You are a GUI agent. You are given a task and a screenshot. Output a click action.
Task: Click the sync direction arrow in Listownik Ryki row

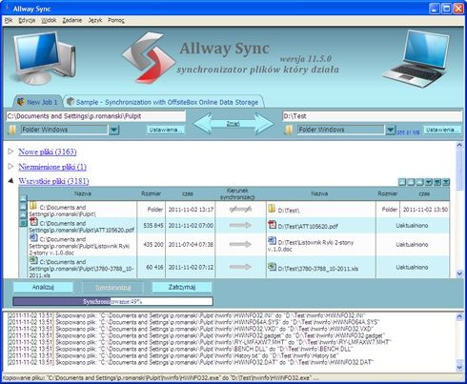[x=240, y=244]
